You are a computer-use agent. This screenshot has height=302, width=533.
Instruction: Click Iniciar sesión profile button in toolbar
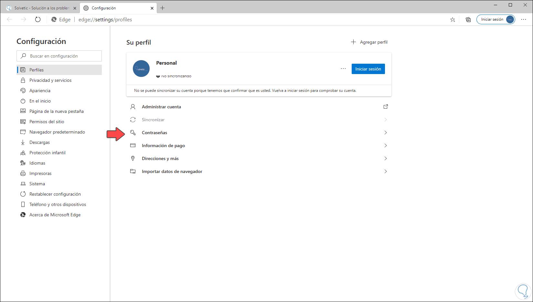(496, 19)
